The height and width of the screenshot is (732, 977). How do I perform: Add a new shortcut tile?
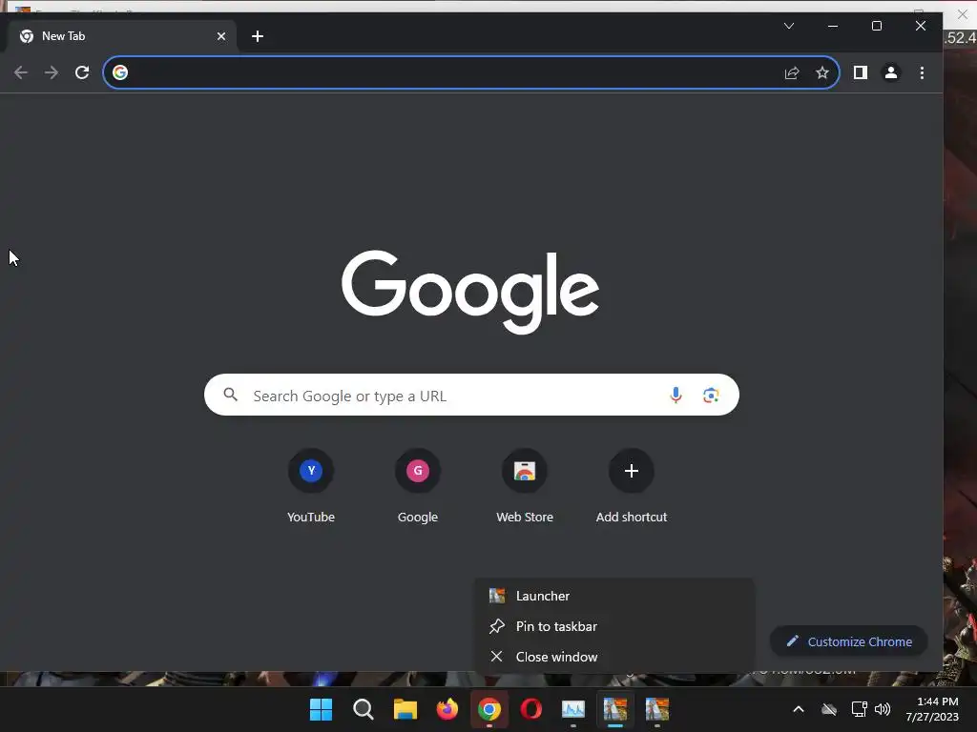(x=632, y=486)
